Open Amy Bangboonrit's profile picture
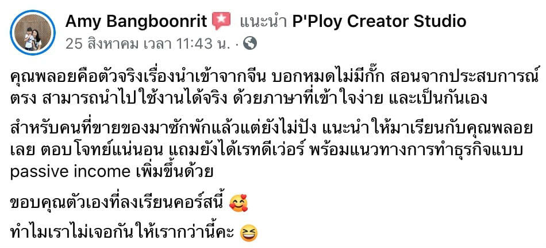The height and width of the screenshot is (248, 546). [32, 33]
